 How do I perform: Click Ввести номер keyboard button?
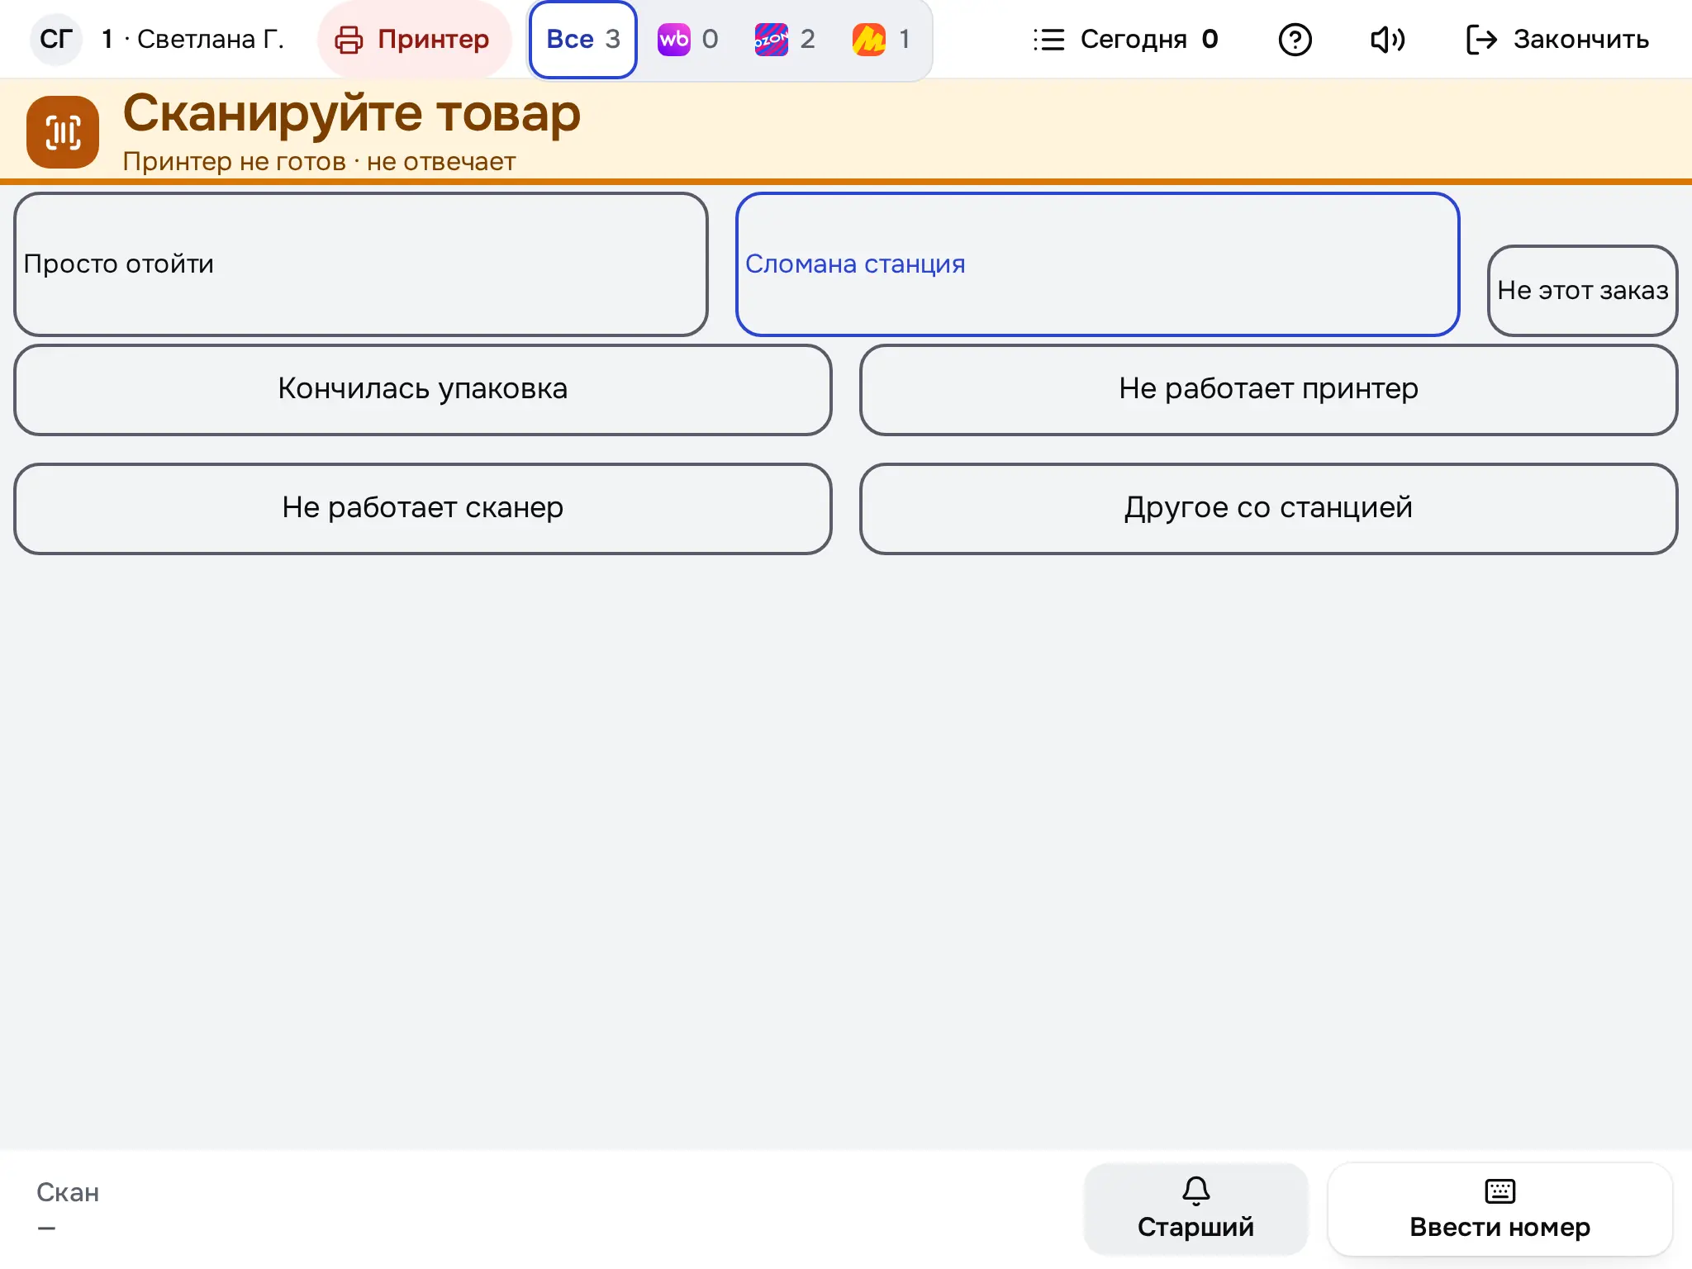(x=1500, y=1209)
